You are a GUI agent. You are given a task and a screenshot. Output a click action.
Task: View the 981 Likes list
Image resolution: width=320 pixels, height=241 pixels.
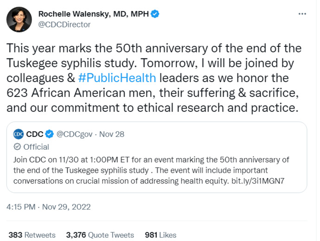[x=160, y=235]
